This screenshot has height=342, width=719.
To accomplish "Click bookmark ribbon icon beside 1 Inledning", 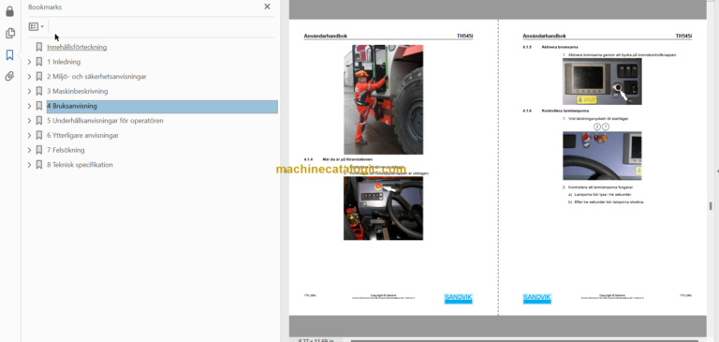I will pyautogui.click(x=39, y=62).
